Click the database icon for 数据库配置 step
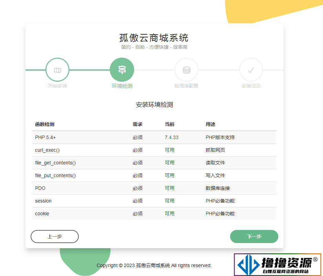The image size is (323, 276). tap(187, 70)
